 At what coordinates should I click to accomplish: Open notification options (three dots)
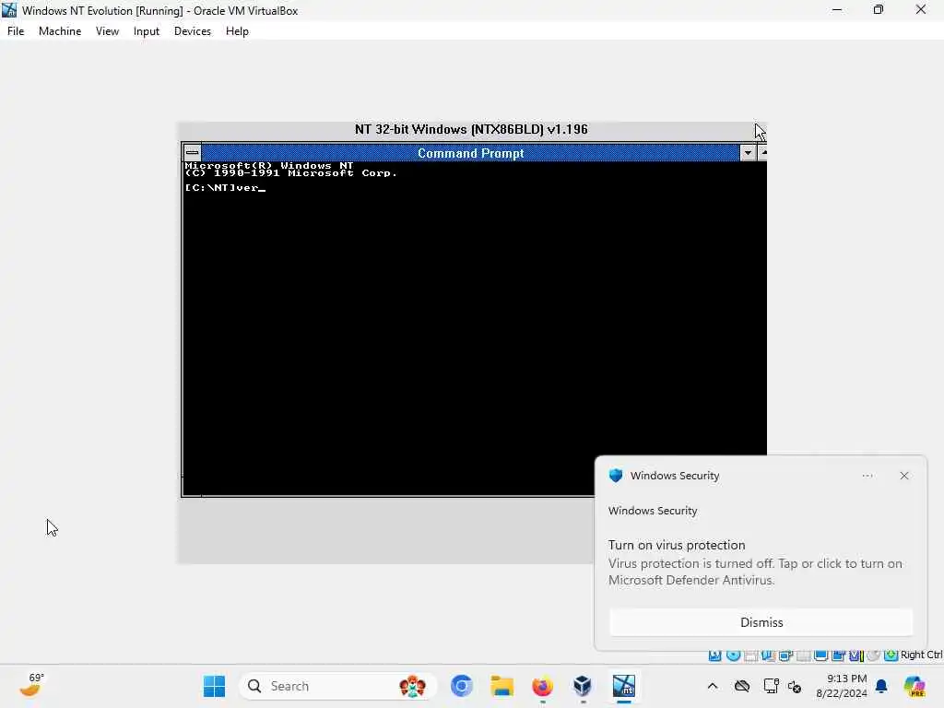point(867,476)
